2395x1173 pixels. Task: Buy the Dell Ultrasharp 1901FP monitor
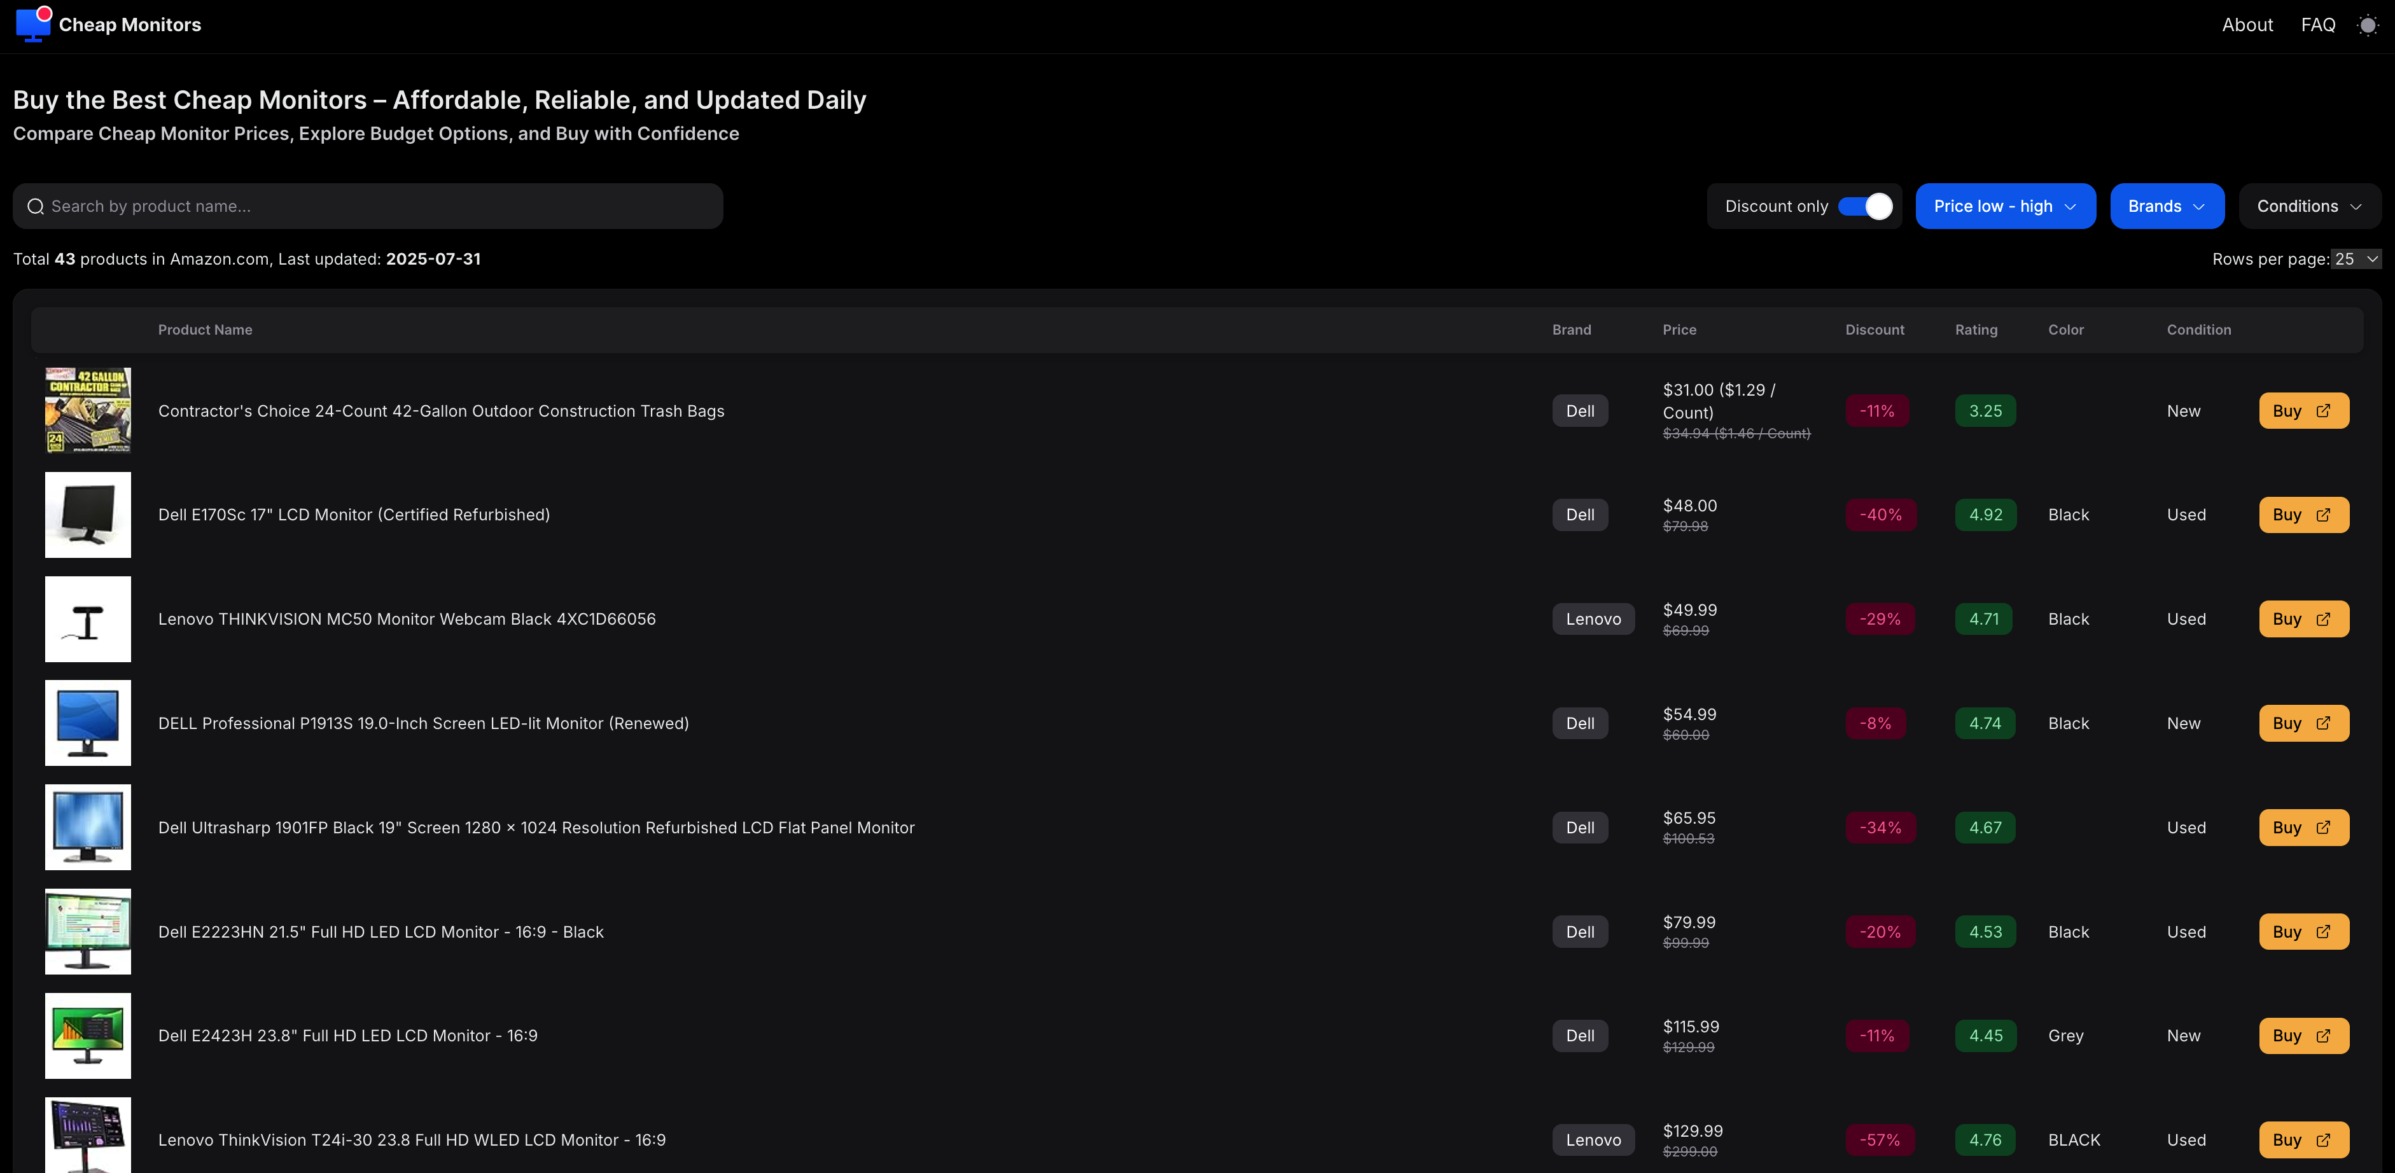(x=2303, y=827)
